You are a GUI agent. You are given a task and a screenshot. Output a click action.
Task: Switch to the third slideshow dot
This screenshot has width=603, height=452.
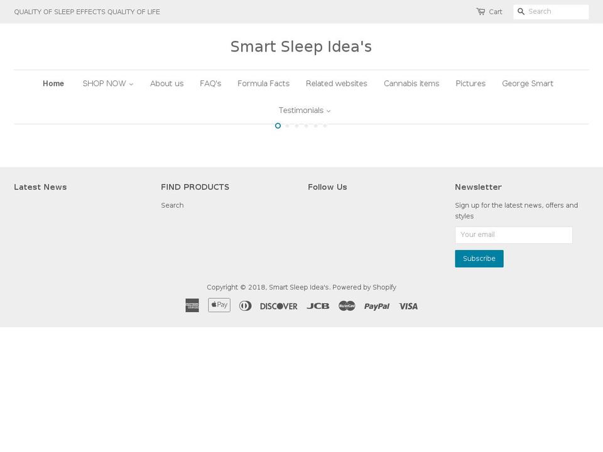297,126
